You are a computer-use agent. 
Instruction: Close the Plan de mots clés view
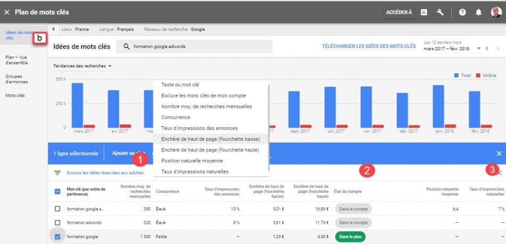pyautogui.click(x=7, y=12)
